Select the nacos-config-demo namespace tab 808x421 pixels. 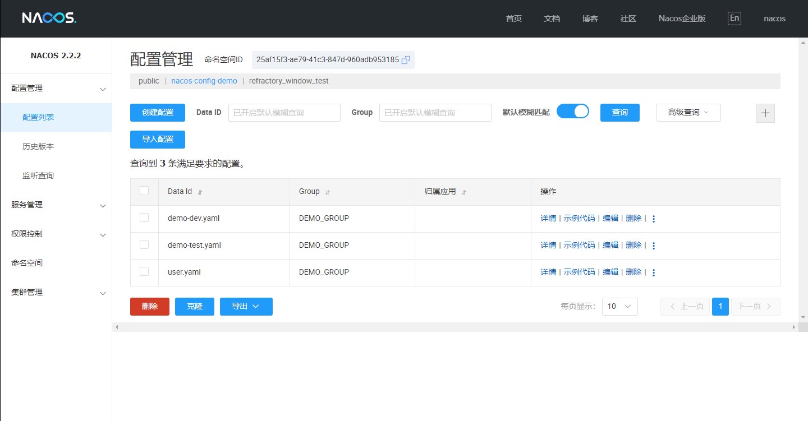(204, 81)
